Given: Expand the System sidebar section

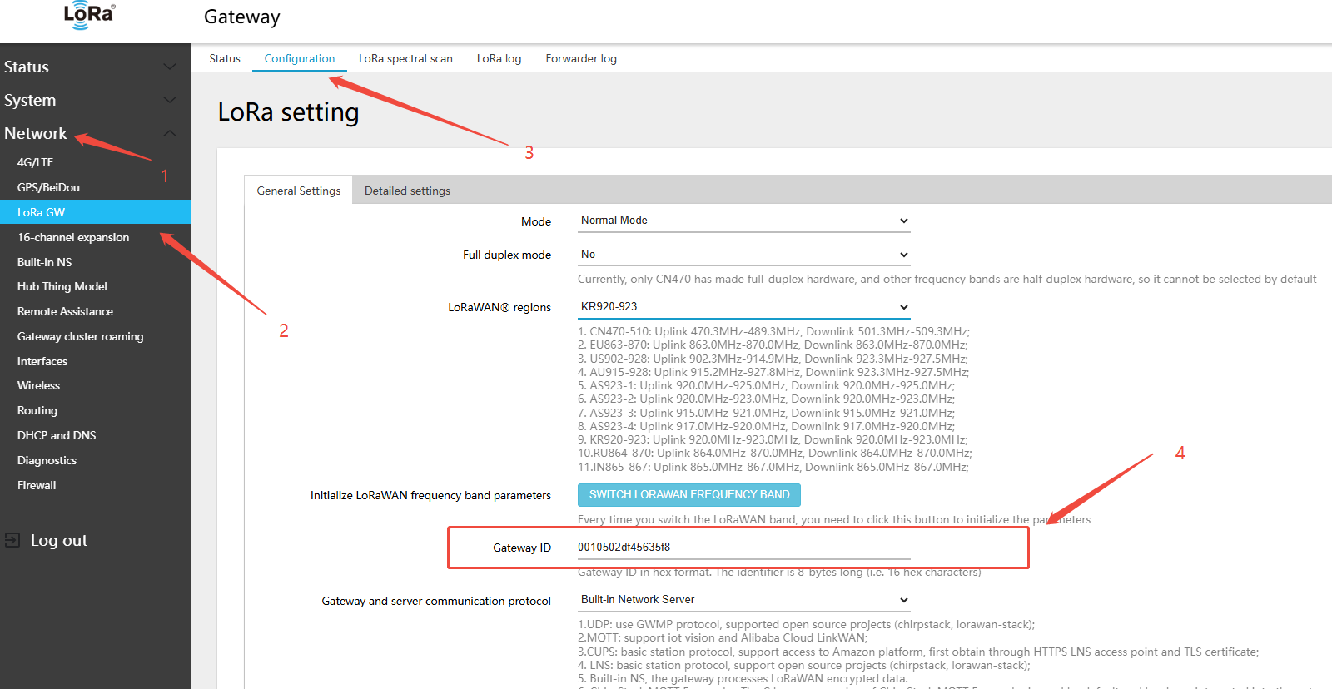Looking at the screenshot, I should point(92,100).
